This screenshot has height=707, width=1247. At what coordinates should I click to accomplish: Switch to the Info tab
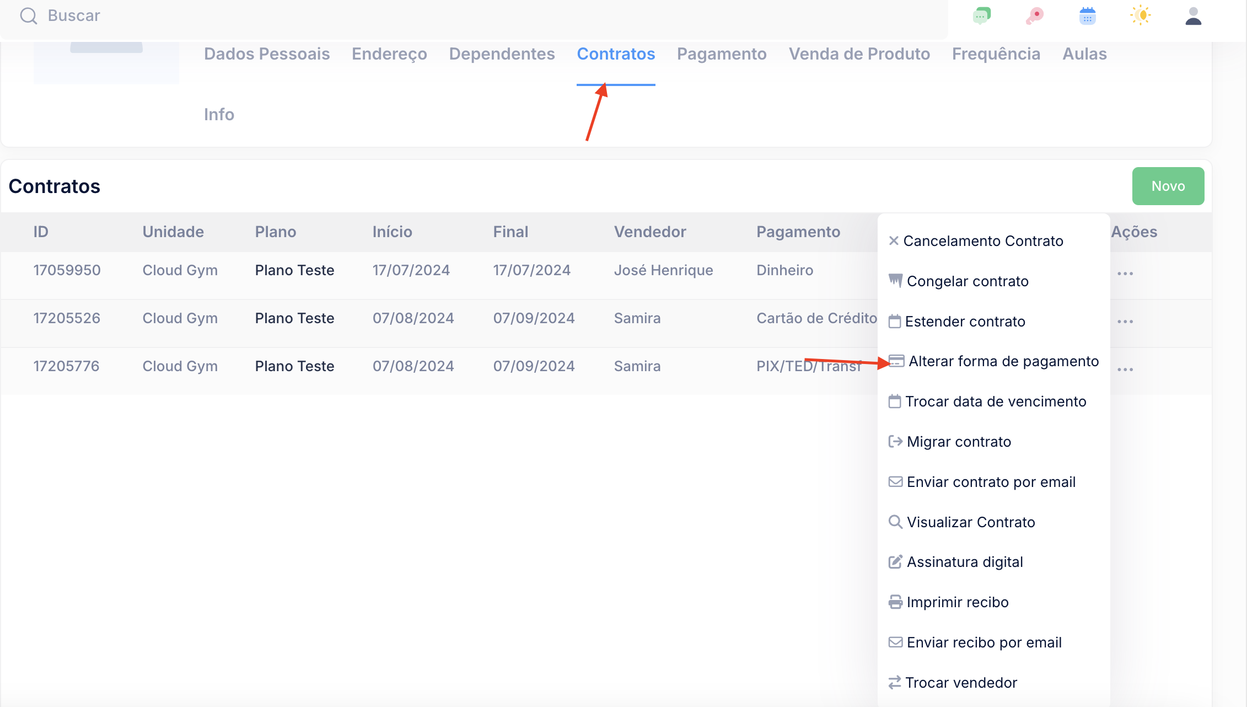[x=219, y=115]
